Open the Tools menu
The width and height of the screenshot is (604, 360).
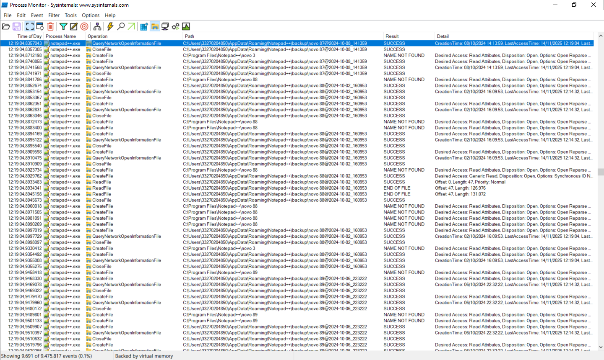(x=70, y=15)
